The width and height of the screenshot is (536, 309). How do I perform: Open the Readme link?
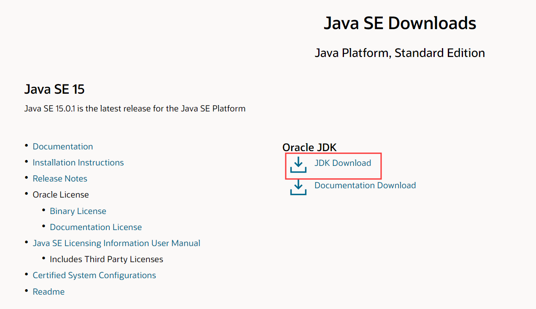point(49,291)
